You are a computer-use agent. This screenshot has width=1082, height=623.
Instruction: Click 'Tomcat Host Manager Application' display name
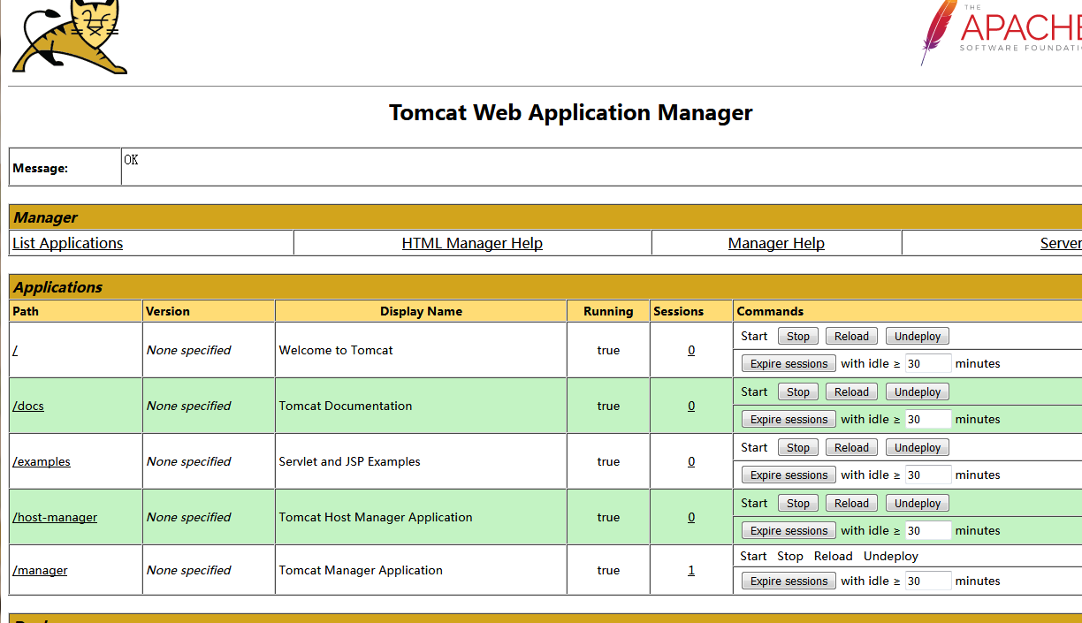(376, 517)
